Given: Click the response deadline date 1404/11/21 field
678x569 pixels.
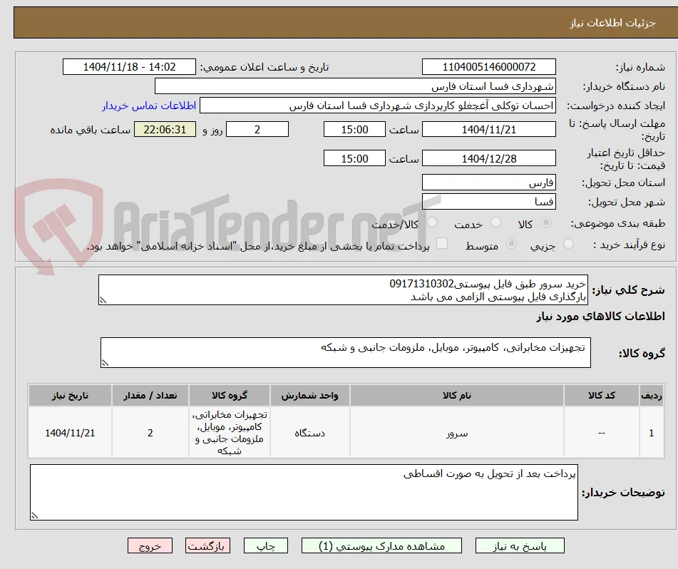Looking at the screenshot, I should tap(488, 129).
